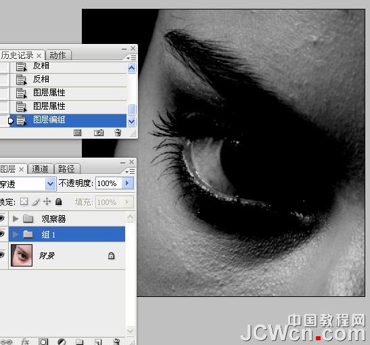Create new document from current history state
This screenshot has height=345, width=370.
point(77,133)
